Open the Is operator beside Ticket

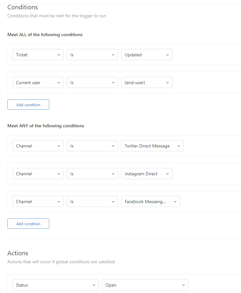pos(92,55)
